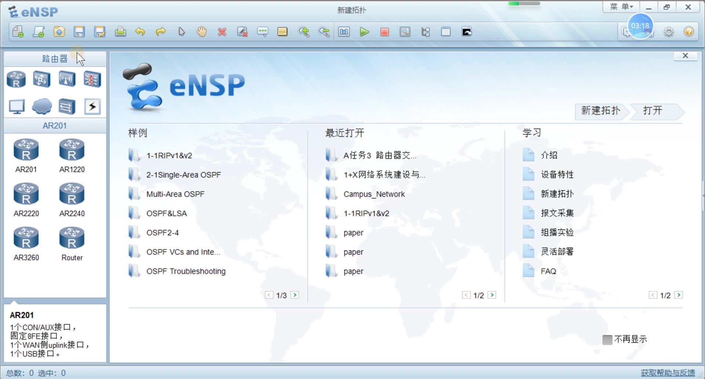This screenshot has height=379, width=705.
Task: Select the PC terminal category icon
Action: point(17,107)
